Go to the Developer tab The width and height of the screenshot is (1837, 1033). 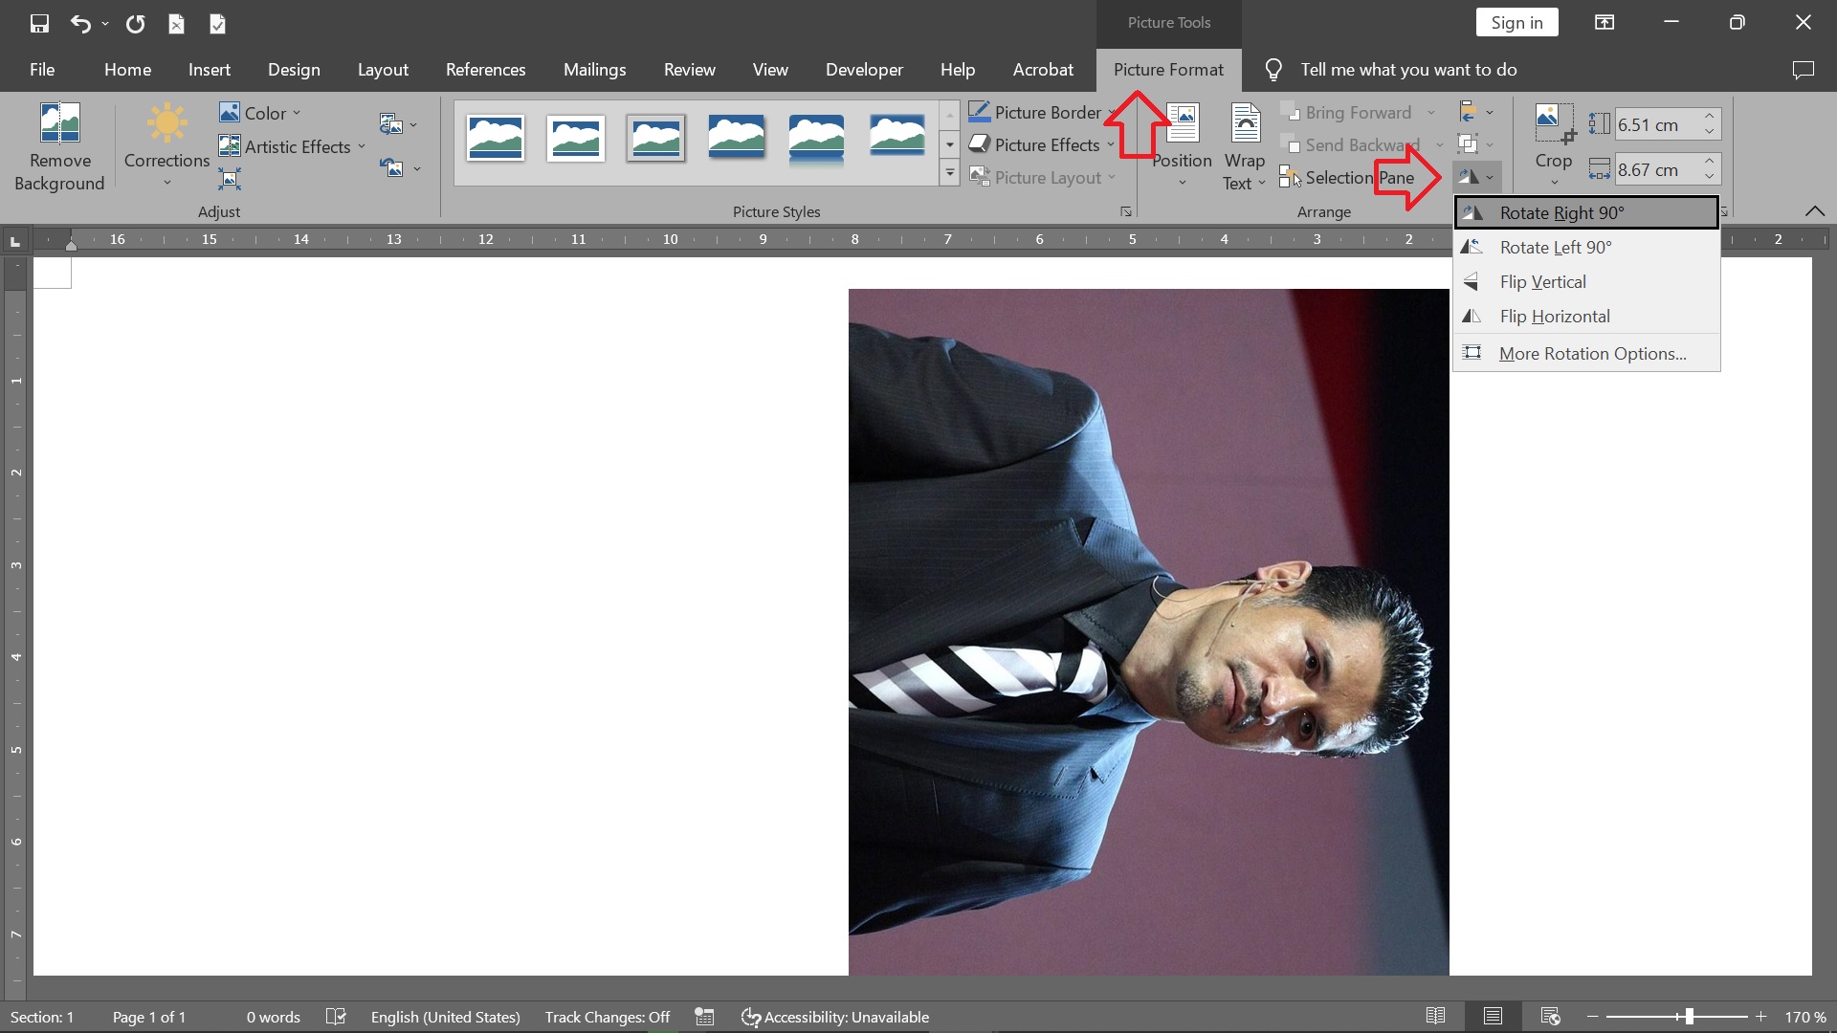864,70
